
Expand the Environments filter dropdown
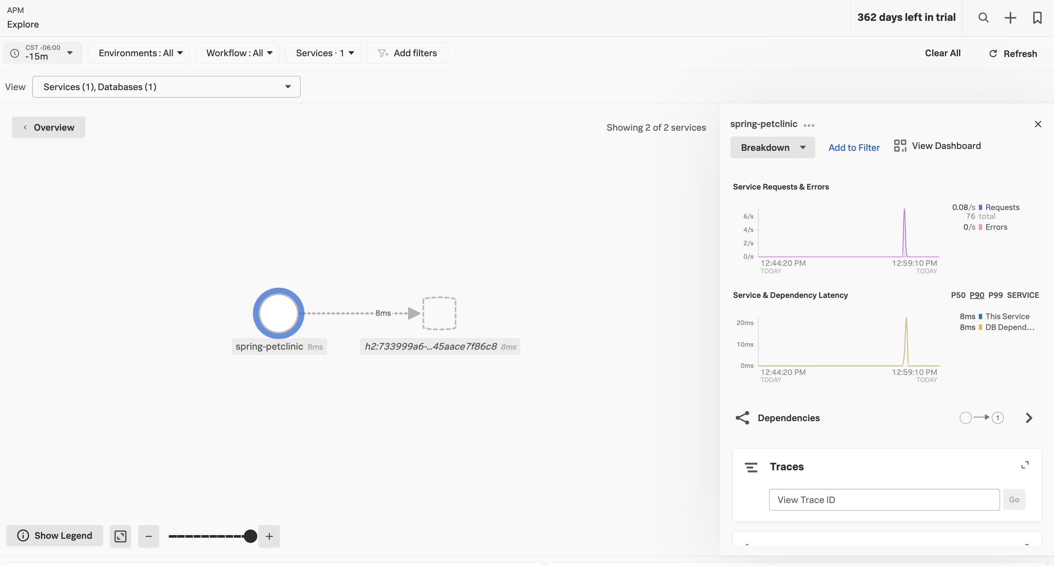point(139,52)
